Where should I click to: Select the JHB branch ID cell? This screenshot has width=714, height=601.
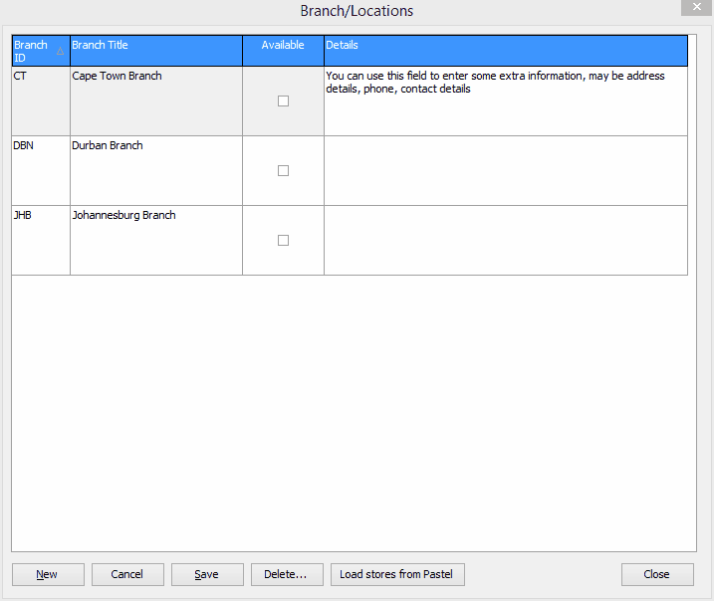pos(41,240)
